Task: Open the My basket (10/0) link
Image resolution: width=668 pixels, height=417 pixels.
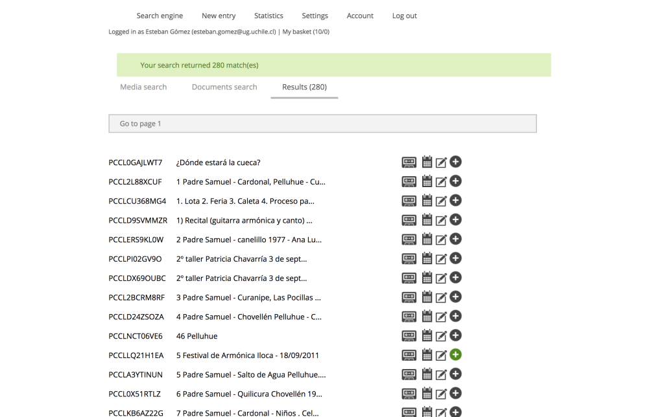Action: (305, 31)
